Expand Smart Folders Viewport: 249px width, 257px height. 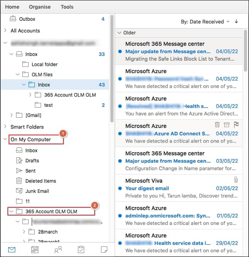point(5,126)
